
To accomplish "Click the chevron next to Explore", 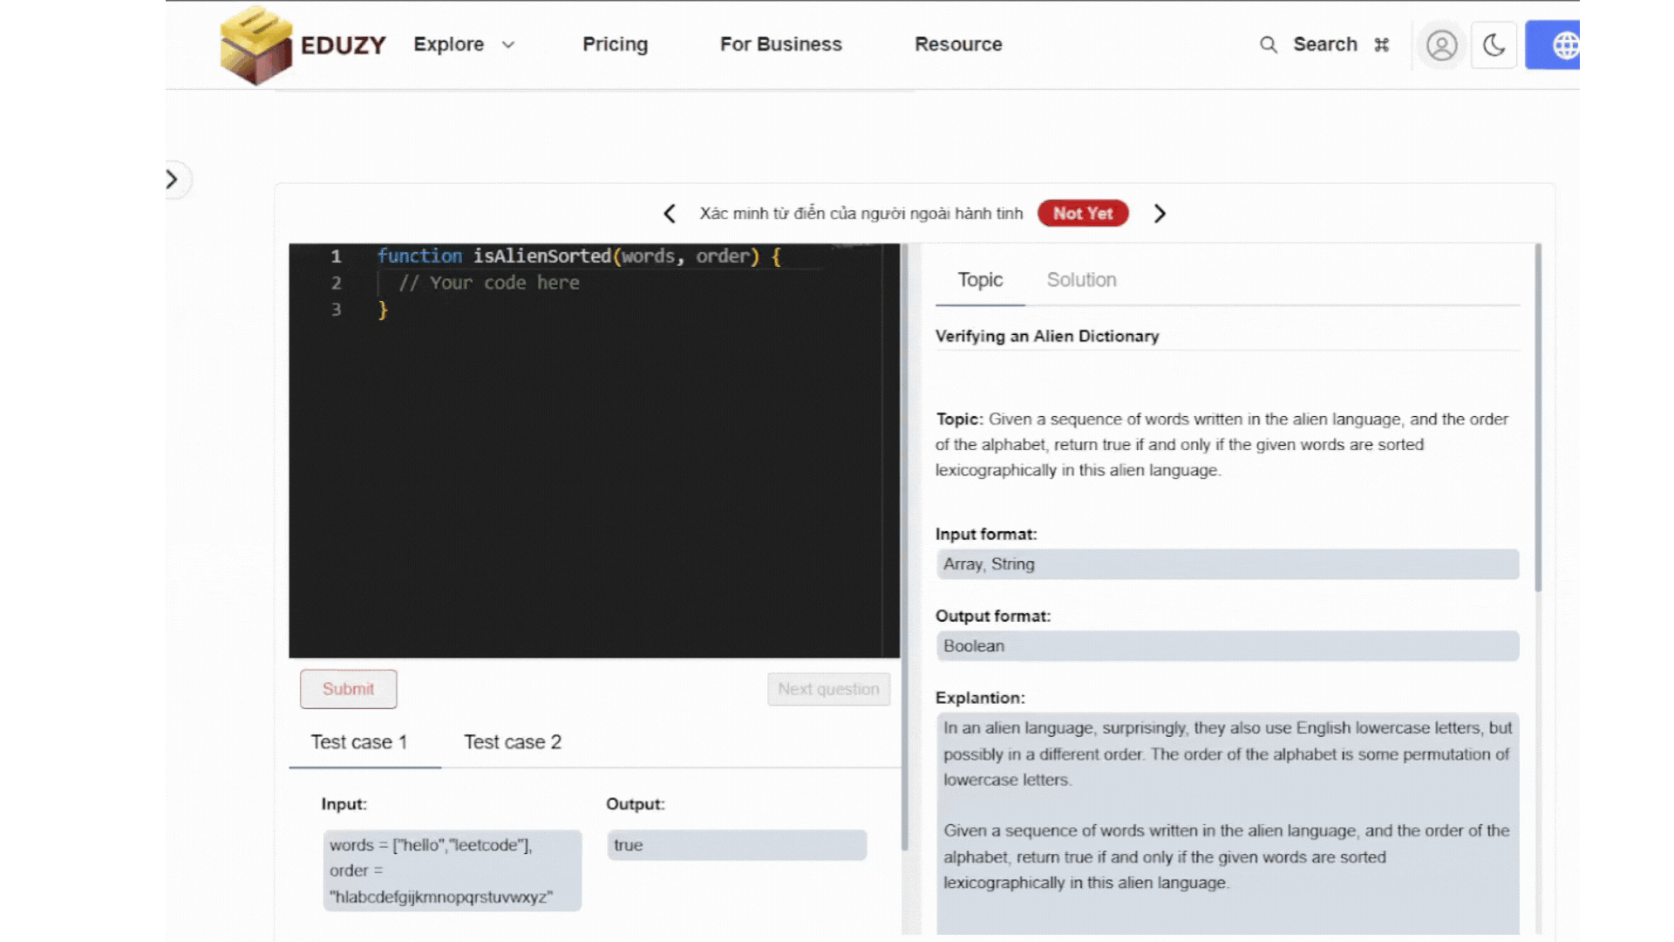I will coord(508,44).
